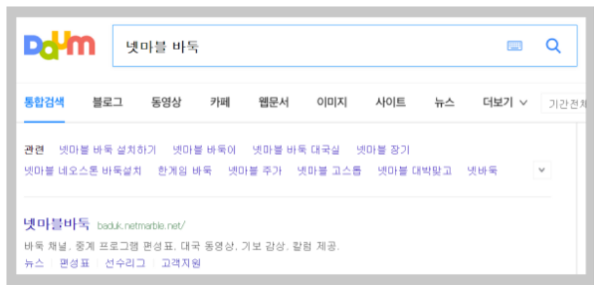Open the 기간전체 period filter
Viewport: 600px width, 290px height.
(x=563, y=103)
